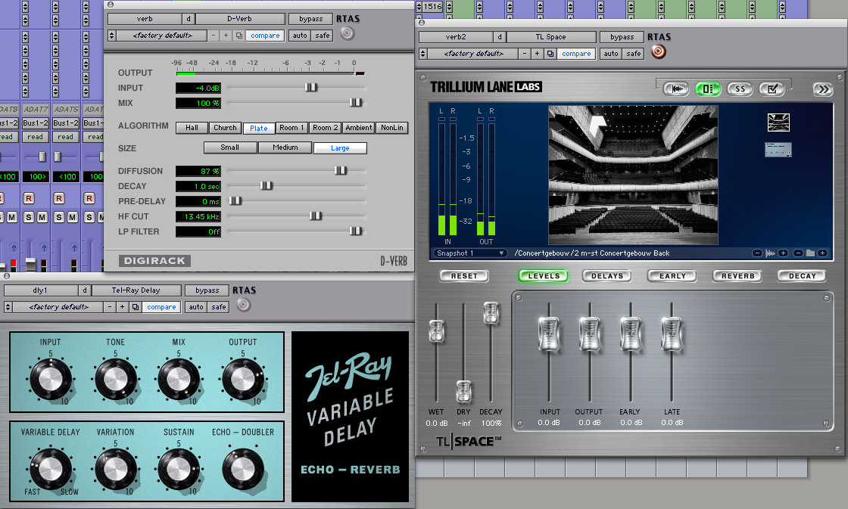Click D-Verb DECAY value field
This screenshot has height=509, width=848.
(x=198, y=186)
